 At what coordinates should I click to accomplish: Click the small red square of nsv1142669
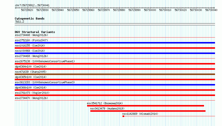click(123, 116)
